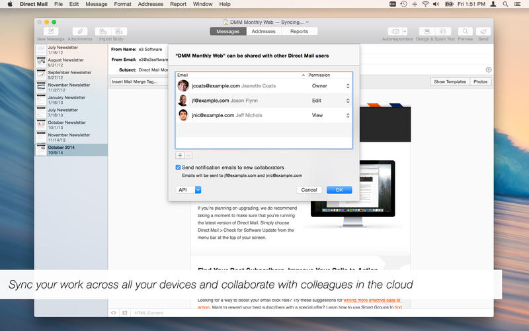Add a collaborator with plus button
Viewport: 529px width, 331px height.
pos(180,156)
